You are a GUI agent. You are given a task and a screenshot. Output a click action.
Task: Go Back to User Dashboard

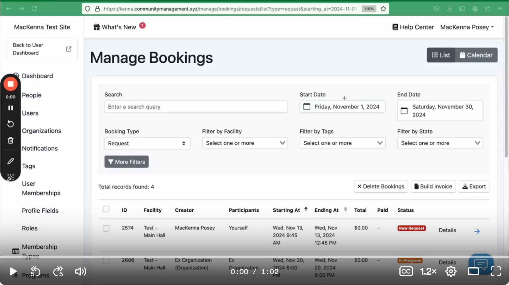pyautogui.click(x=42, y=49)
